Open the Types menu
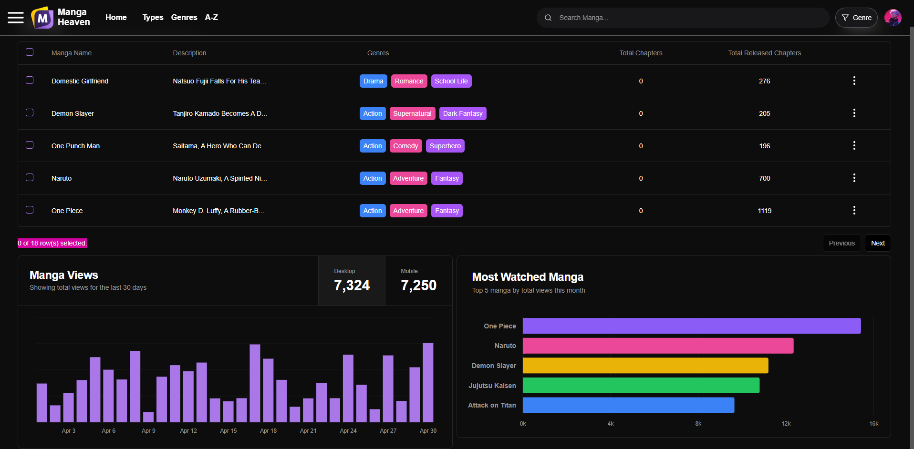The height and width of the screenshot is (449, 914). 153,17
